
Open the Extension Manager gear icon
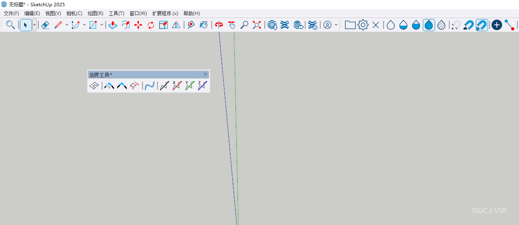pyautogui.click(x=313, y=25)
